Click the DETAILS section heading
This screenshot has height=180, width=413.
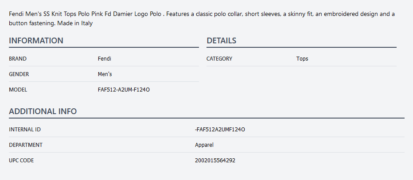[x=221, y=41]
